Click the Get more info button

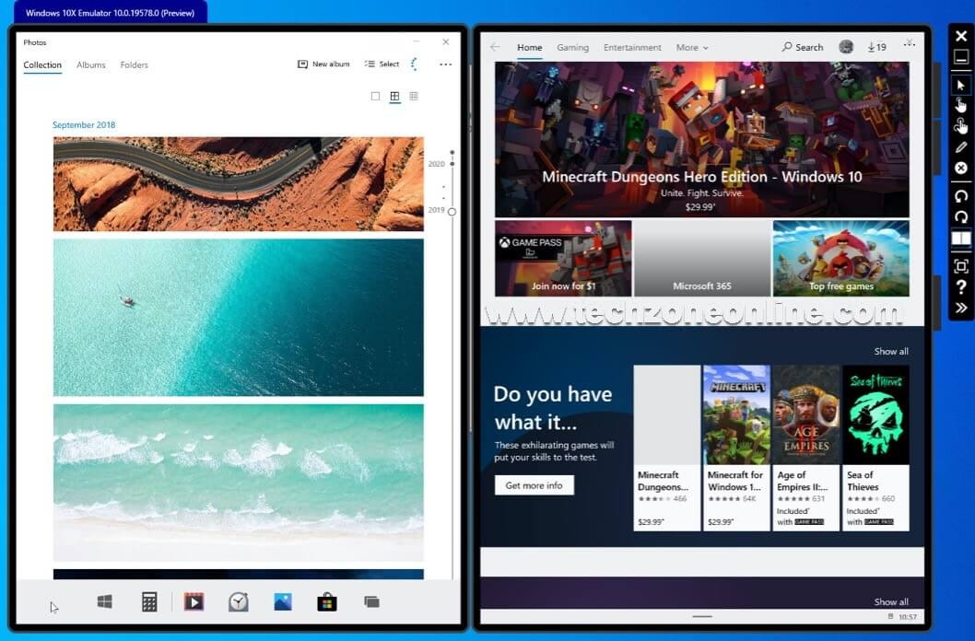click(x=534, y=485)
